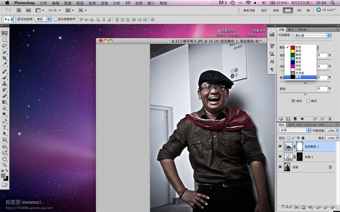Open the arrange documents dropdown
Viewport: 340px width, 212px height.
point(70,10)
